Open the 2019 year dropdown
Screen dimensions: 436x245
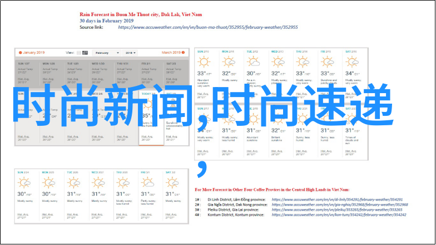131,53
